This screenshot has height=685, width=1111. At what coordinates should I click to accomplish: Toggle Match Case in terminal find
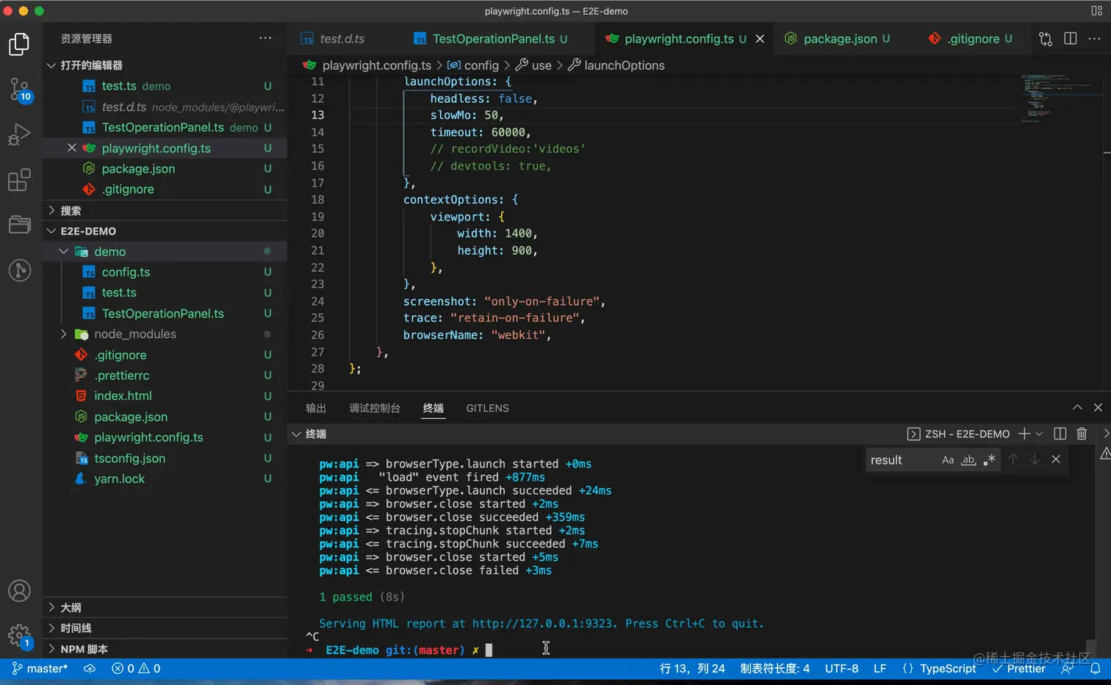click(948, 460)
